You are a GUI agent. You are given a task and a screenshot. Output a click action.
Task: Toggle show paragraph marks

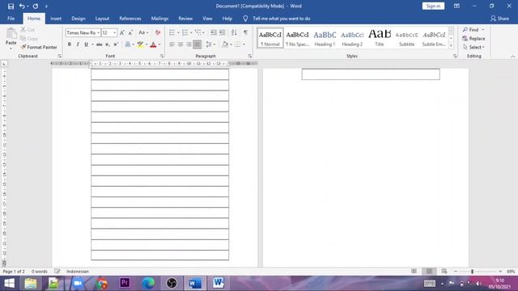point(245,32)
